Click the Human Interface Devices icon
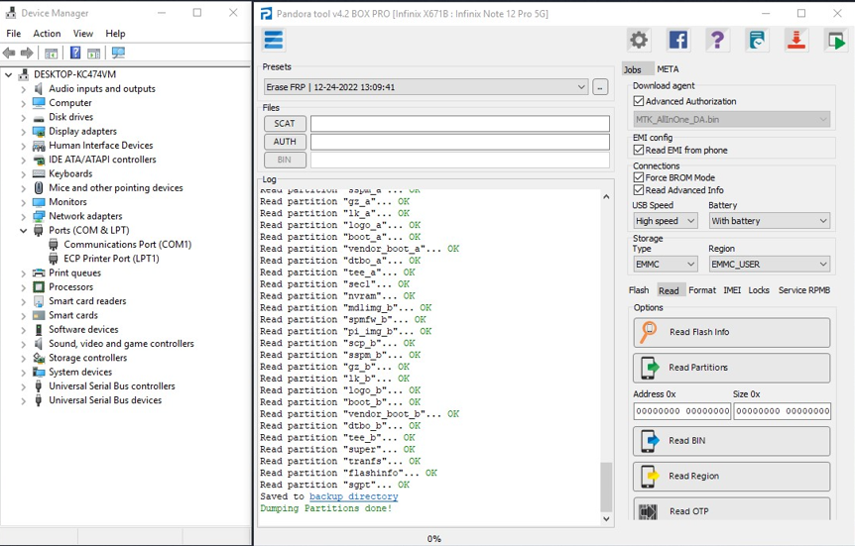 pos(38,145)
